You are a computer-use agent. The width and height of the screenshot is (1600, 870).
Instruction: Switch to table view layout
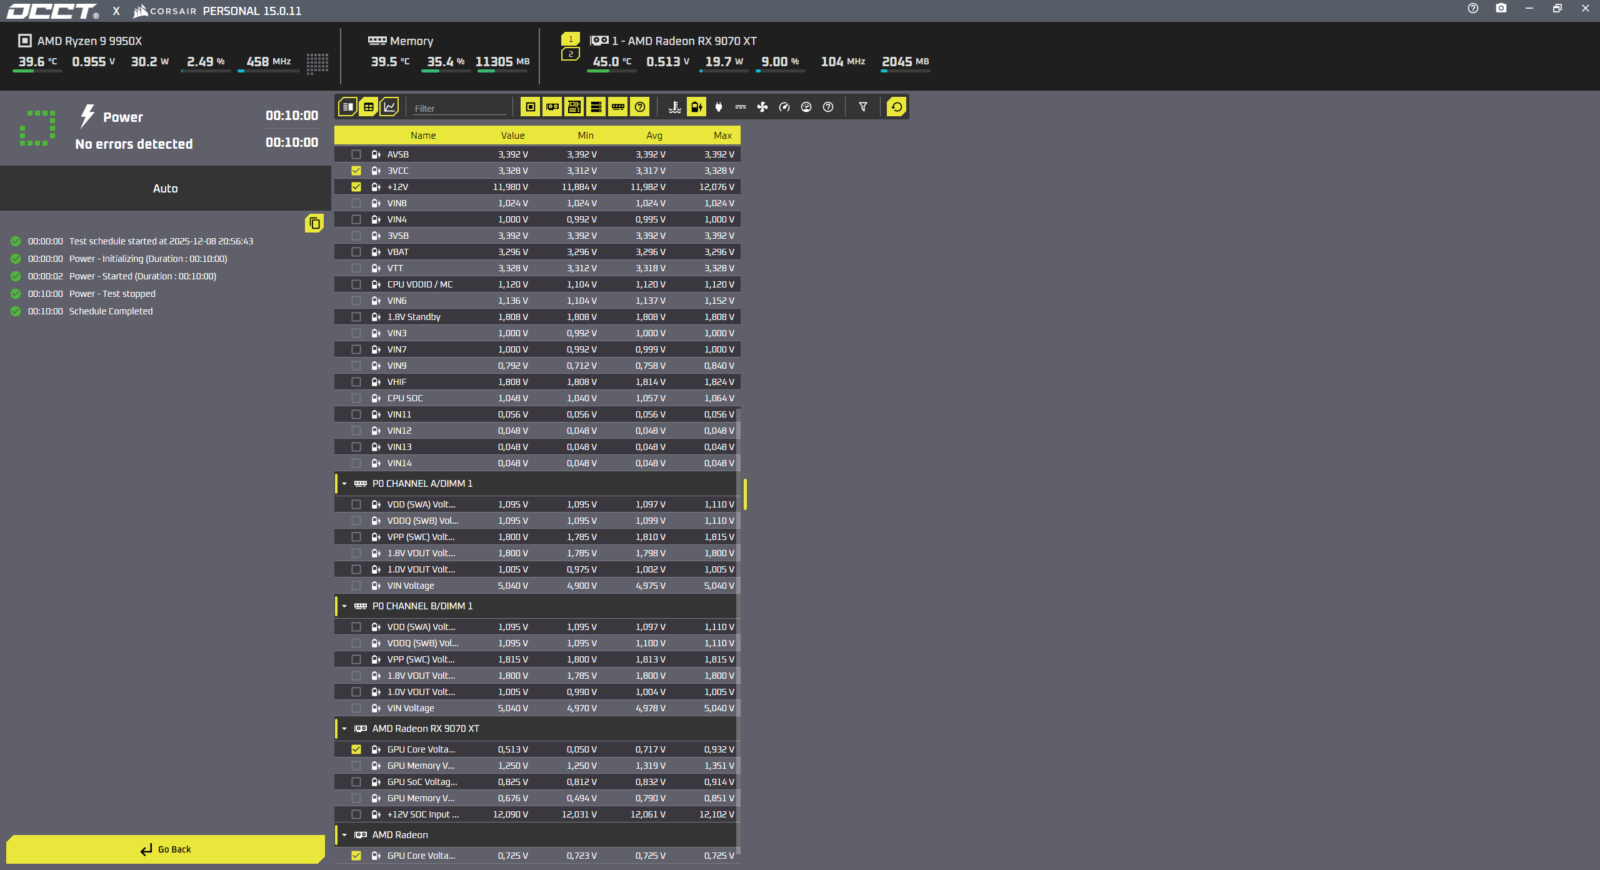tap(369, 107)
